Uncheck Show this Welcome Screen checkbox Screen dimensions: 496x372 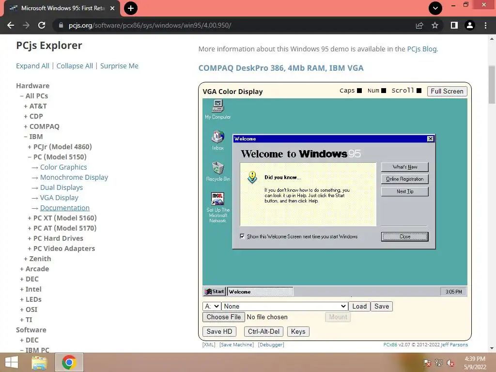(242, 236)
